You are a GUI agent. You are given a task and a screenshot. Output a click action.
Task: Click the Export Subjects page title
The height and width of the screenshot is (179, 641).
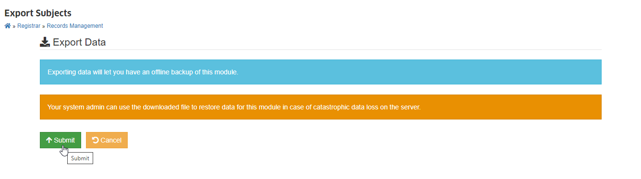38,13
